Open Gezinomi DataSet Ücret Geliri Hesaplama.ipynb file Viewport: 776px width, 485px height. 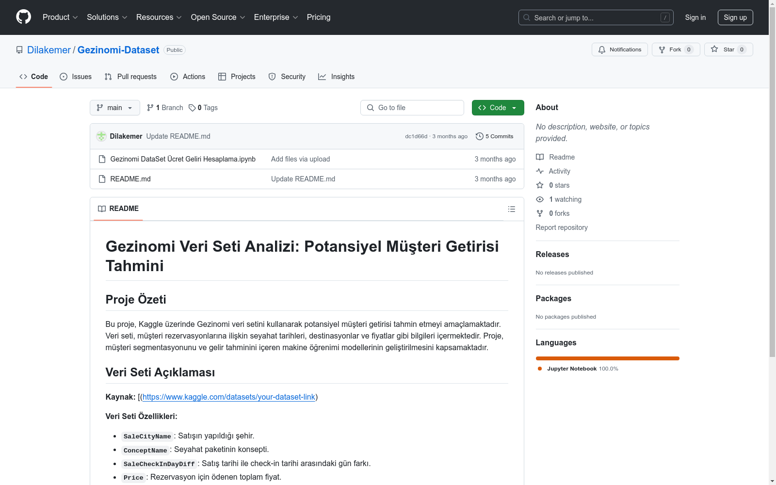(x=183, y=159)
